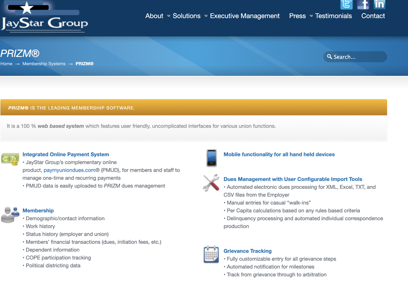
Task: Click the leading membership software banner
Action: coord(193,107)
